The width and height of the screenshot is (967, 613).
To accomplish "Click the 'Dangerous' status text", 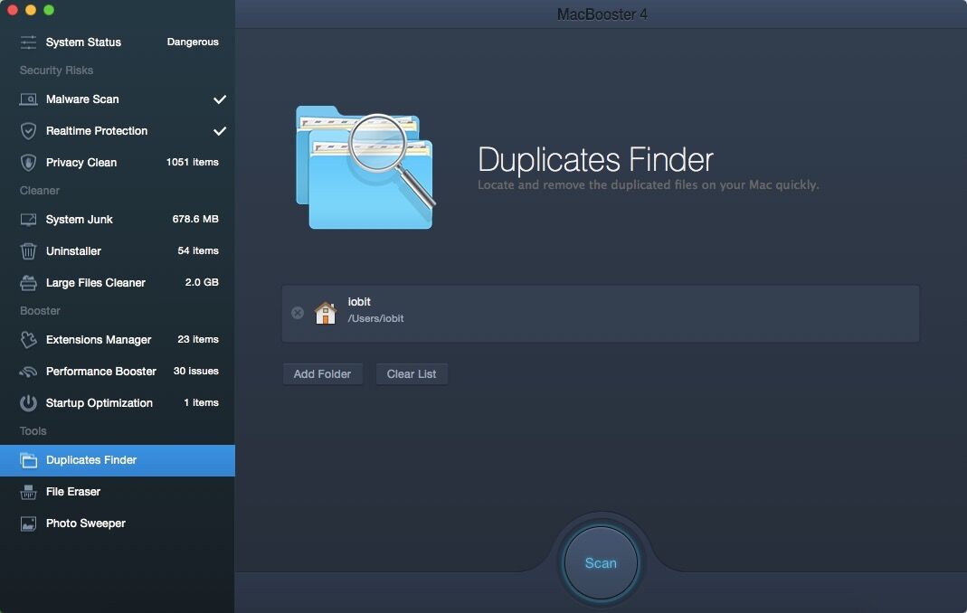I will (x=193, y=42).
